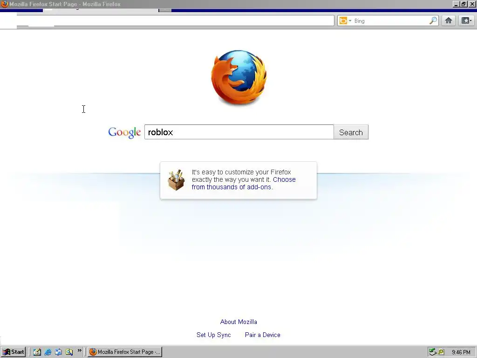
Task: Click the large Firefox logo
Action: [x=239, y=78]
